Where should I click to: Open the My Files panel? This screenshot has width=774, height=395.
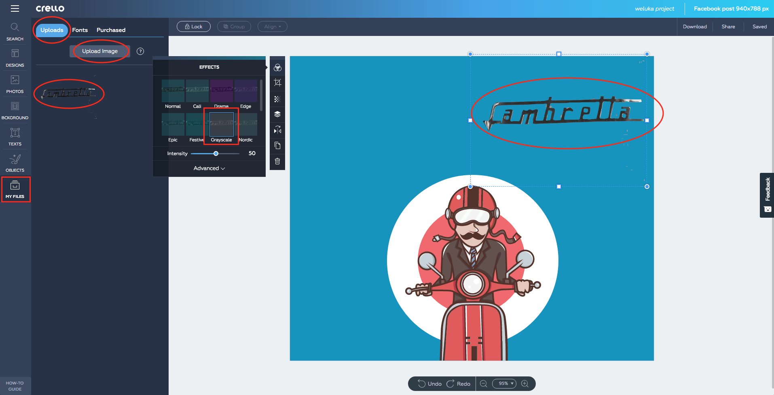[15, 189]
